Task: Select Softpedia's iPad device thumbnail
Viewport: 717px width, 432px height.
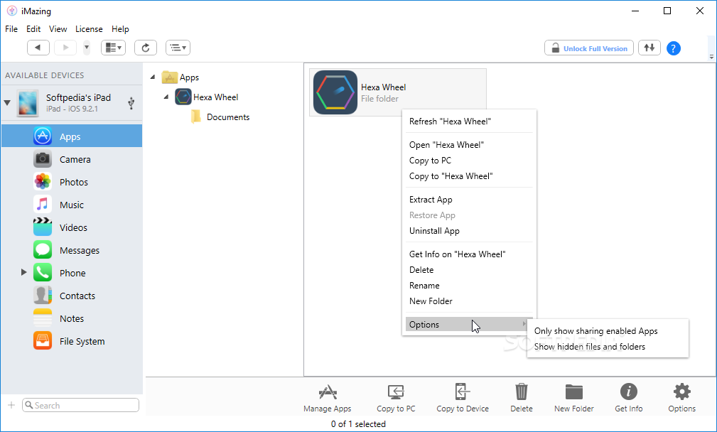Action: pyautogui.click(x=28, y=103)
